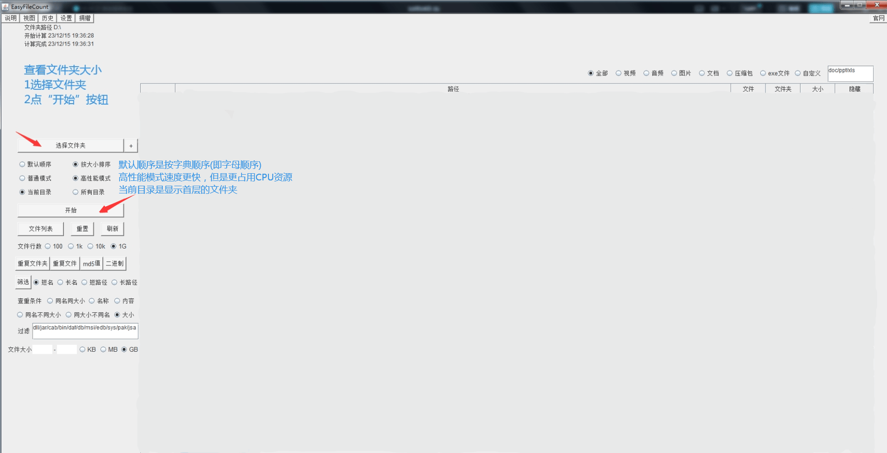Click the 官网 link at top right
Viewport: 887px width, 453px height.
click(878, 18)
